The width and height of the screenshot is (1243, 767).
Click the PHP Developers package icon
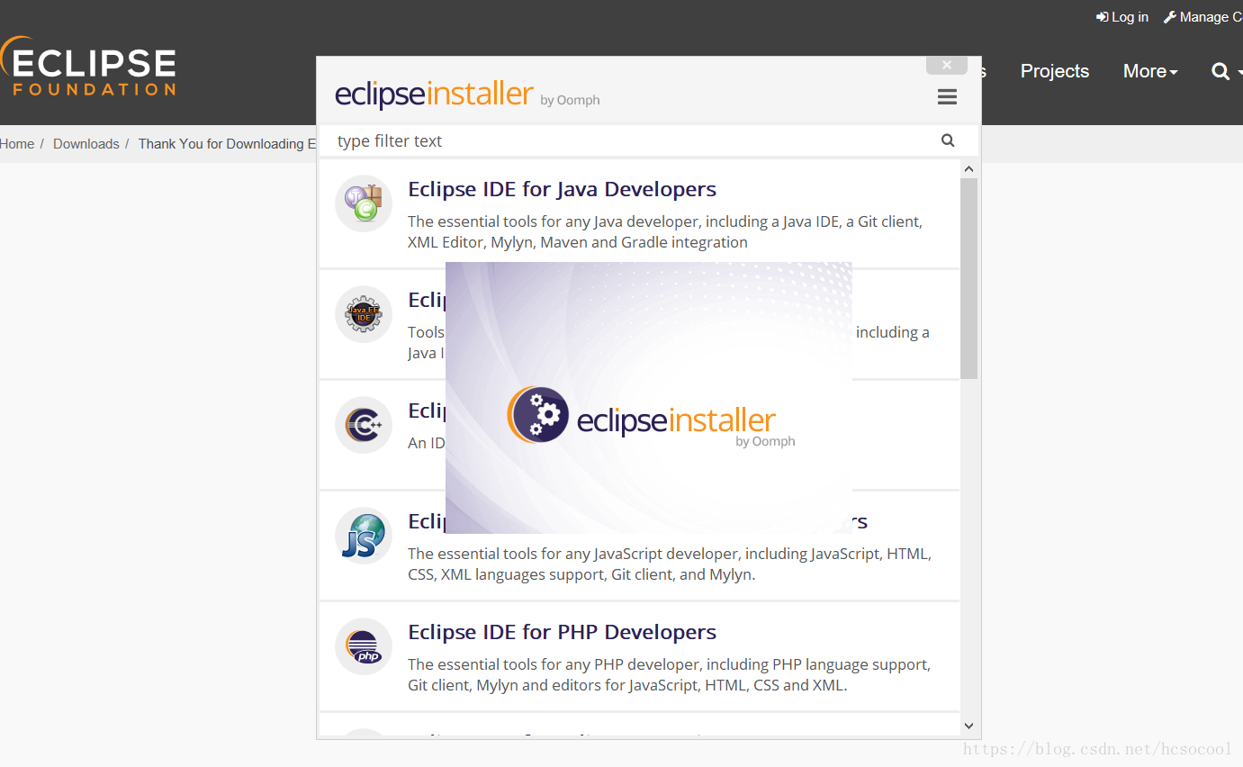click(364, 646)
